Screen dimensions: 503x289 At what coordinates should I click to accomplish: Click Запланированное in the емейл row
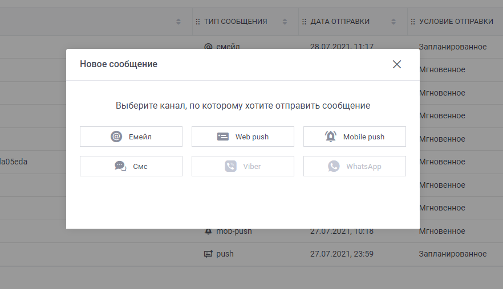(x=453, y=47)
